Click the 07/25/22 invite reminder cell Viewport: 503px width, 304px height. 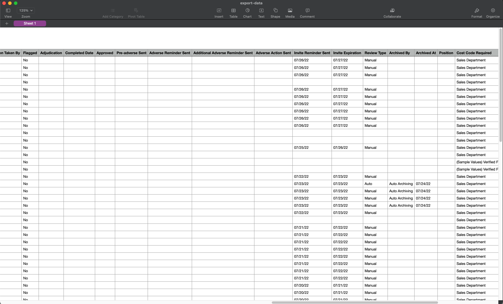pos(312,148)
